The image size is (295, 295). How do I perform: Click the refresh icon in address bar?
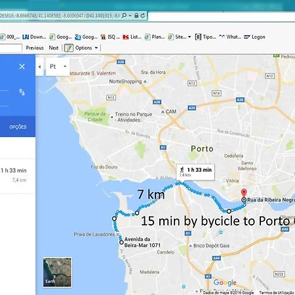[143, 16]
